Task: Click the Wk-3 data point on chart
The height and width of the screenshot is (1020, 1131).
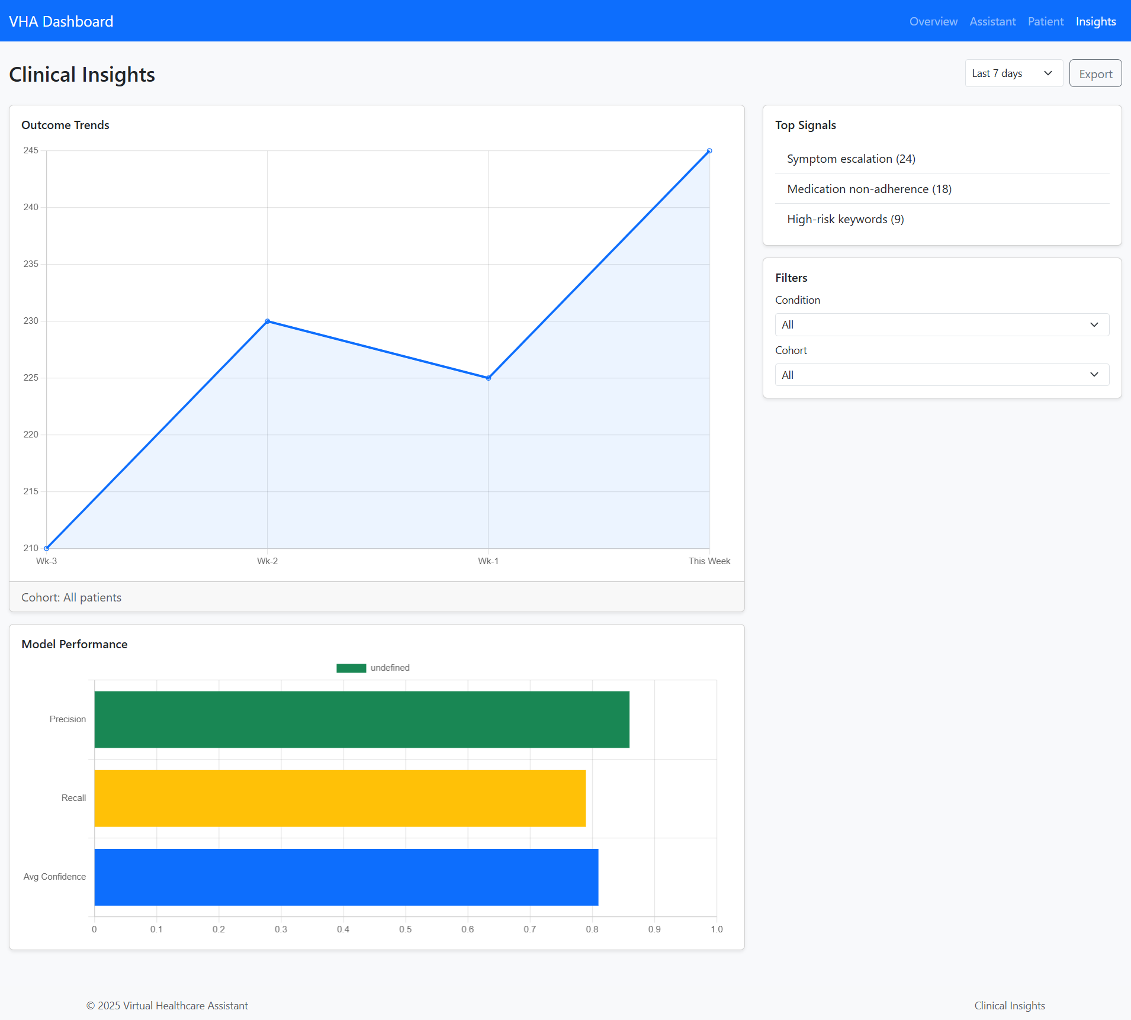Action: 47,548
